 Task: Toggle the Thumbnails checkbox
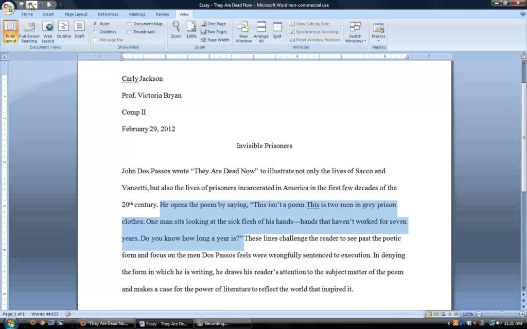(129, 32)
